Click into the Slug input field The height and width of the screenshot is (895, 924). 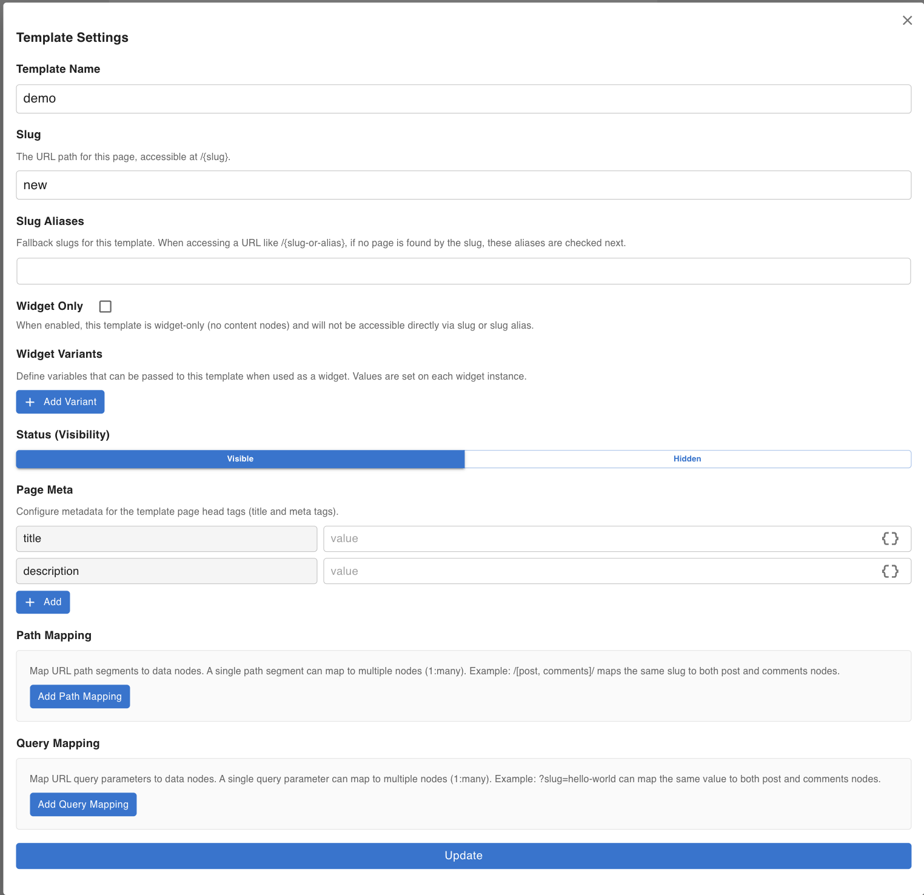pos(463,185)
